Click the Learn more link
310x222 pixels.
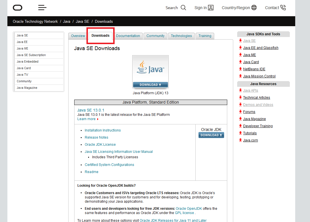86,119
